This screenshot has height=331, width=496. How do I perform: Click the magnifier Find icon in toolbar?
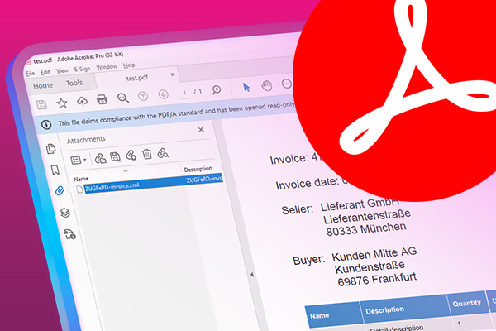pyautogui.click(x=123, y=98)
